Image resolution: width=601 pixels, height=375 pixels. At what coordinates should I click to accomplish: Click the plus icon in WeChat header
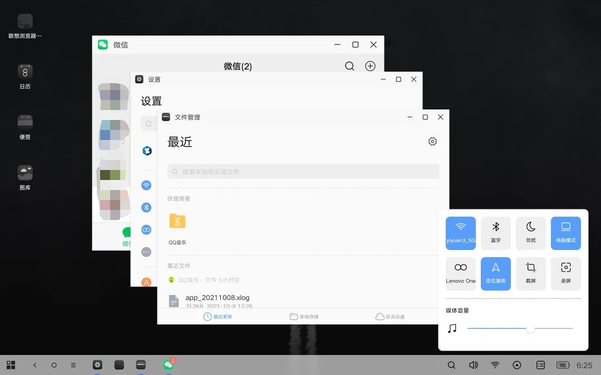click(x=370, y=66)
